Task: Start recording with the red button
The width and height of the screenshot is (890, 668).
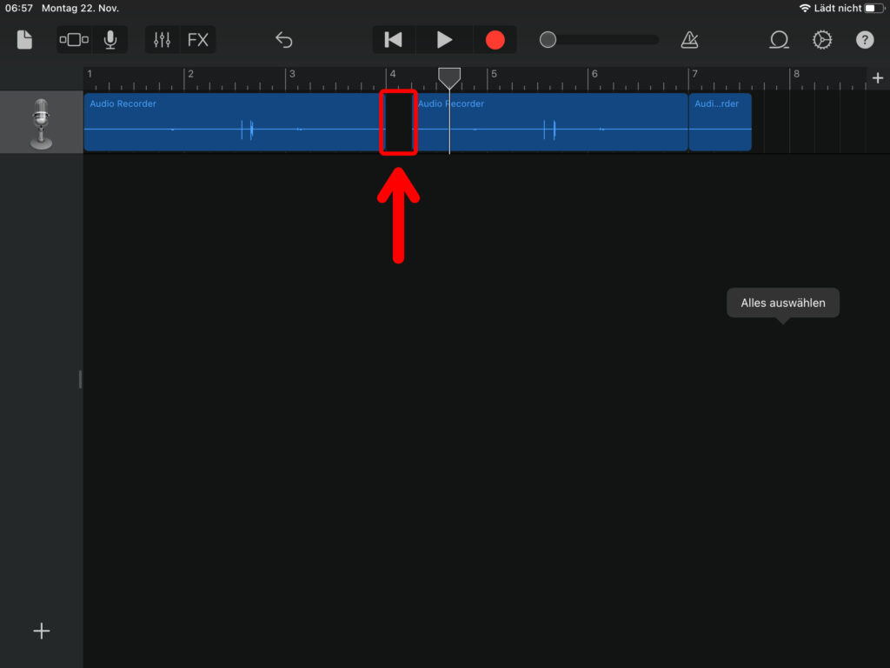Action: click(495, 40)
